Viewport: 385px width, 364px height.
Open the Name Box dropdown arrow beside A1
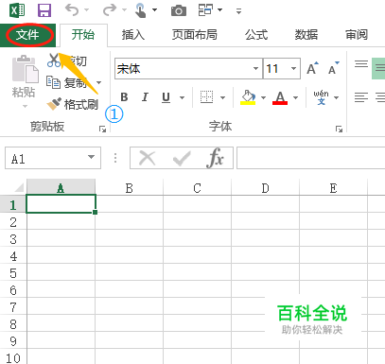pos(91,157)
